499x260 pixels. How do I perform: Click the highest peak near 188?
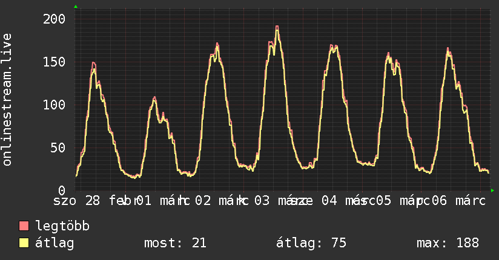(277, 28)
